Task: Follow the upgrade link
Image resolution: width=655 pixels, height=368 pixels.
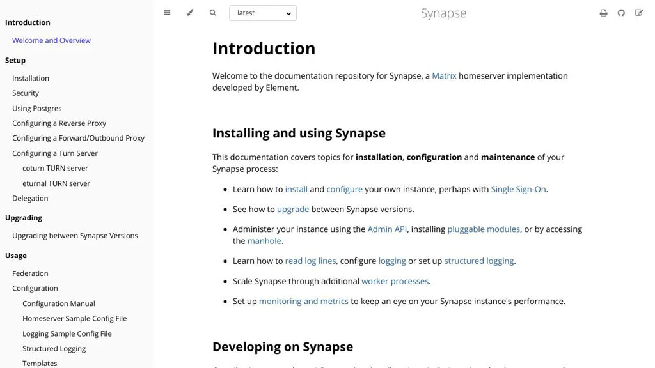Action: tap(293, 210)
